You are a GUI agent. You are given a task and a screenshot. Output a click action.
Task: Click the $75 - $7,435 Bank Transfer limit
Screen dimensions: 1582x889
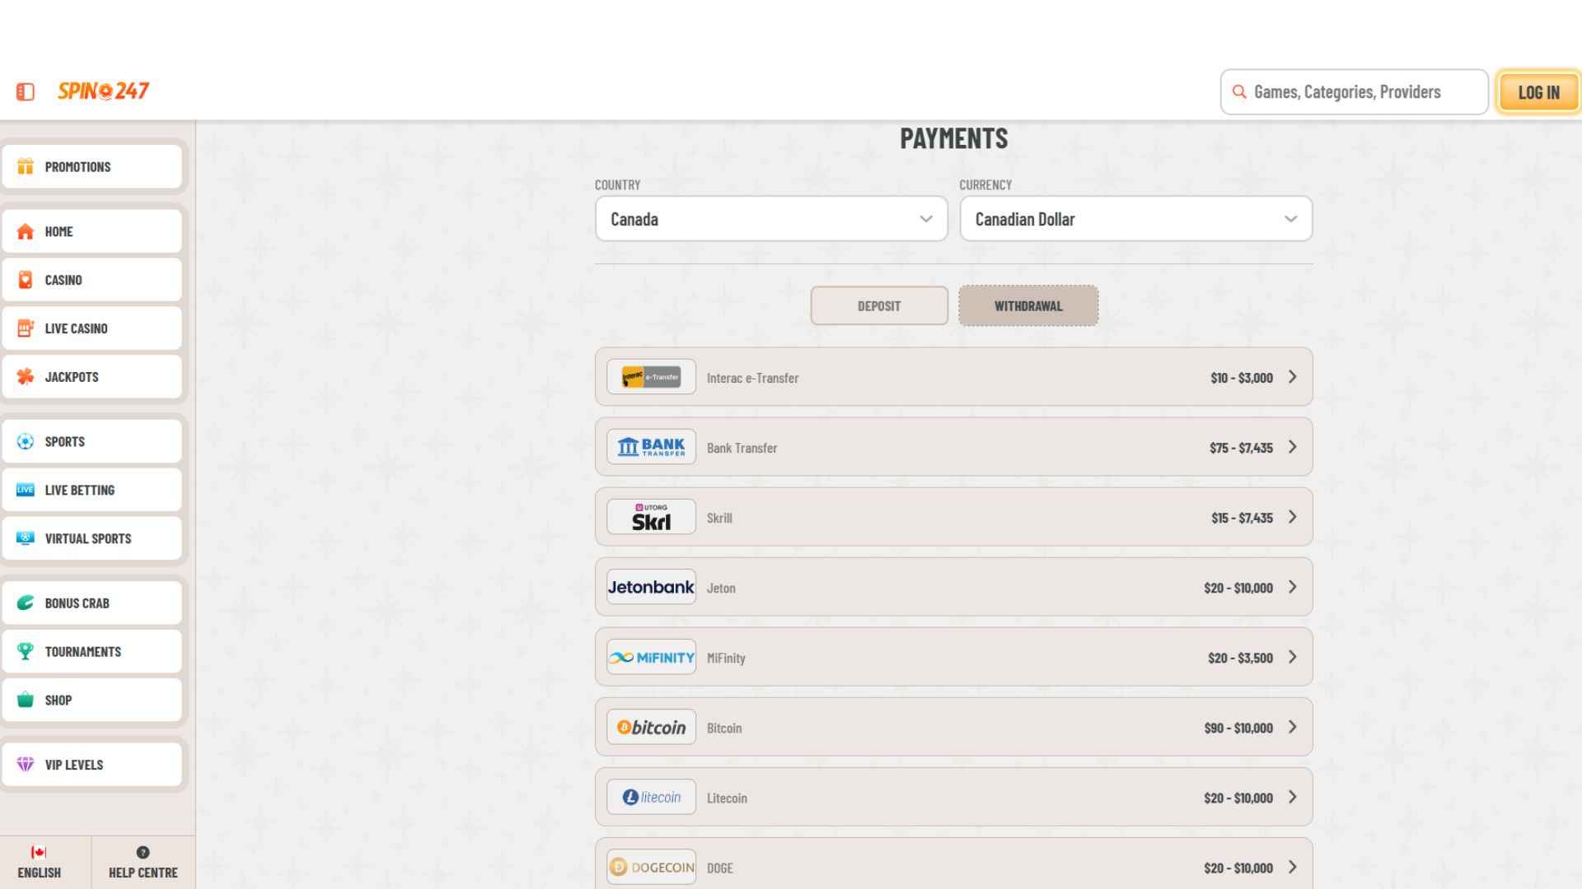[x=1241, y=448]
